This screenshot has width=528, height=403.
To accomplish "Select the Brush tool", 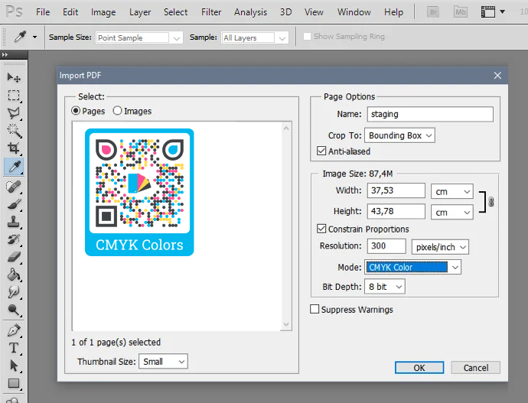I will click(x=14, y=204).
